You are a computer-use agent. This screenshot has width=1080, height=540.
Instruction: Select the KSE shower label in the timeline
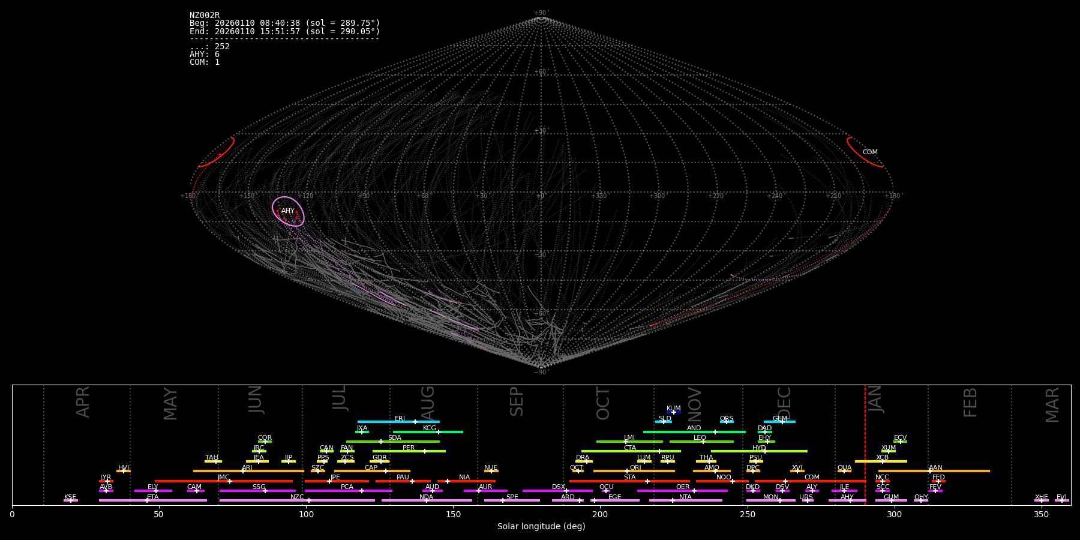click(70, 497)
